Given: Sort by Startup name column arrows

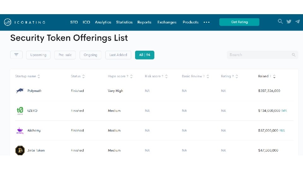Looking at the screenshot, I should click(x=39, y=76).
